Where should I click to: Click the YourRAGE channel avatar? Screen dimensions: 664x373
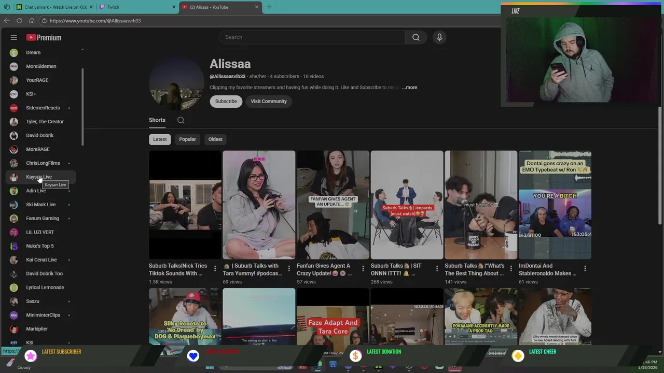point(14,80)
